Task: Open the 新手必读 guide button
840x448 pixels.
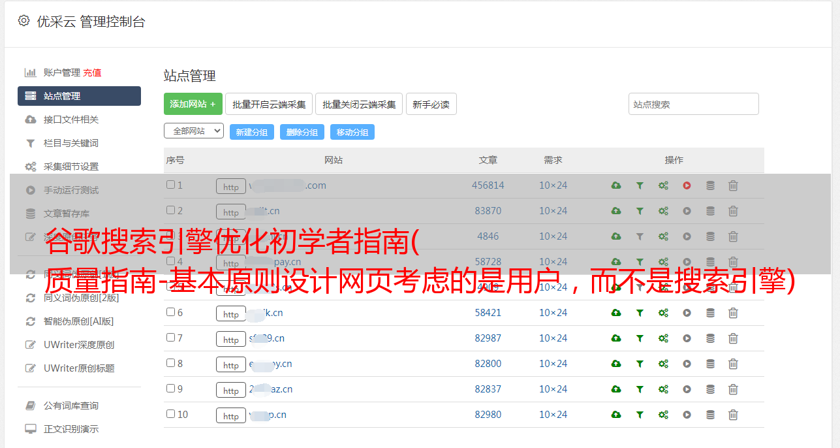Action: pos(431,104)
